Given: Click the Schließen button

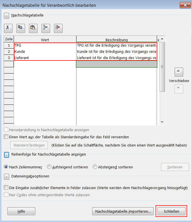Looking at the screenshot, I should click(171, 211).
